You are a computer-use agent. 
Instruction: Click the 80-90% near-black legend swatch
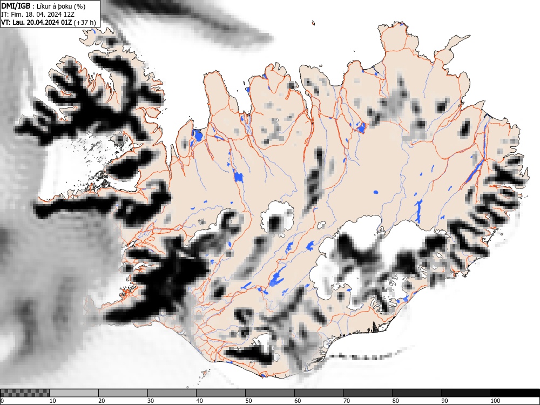[416, 393]
